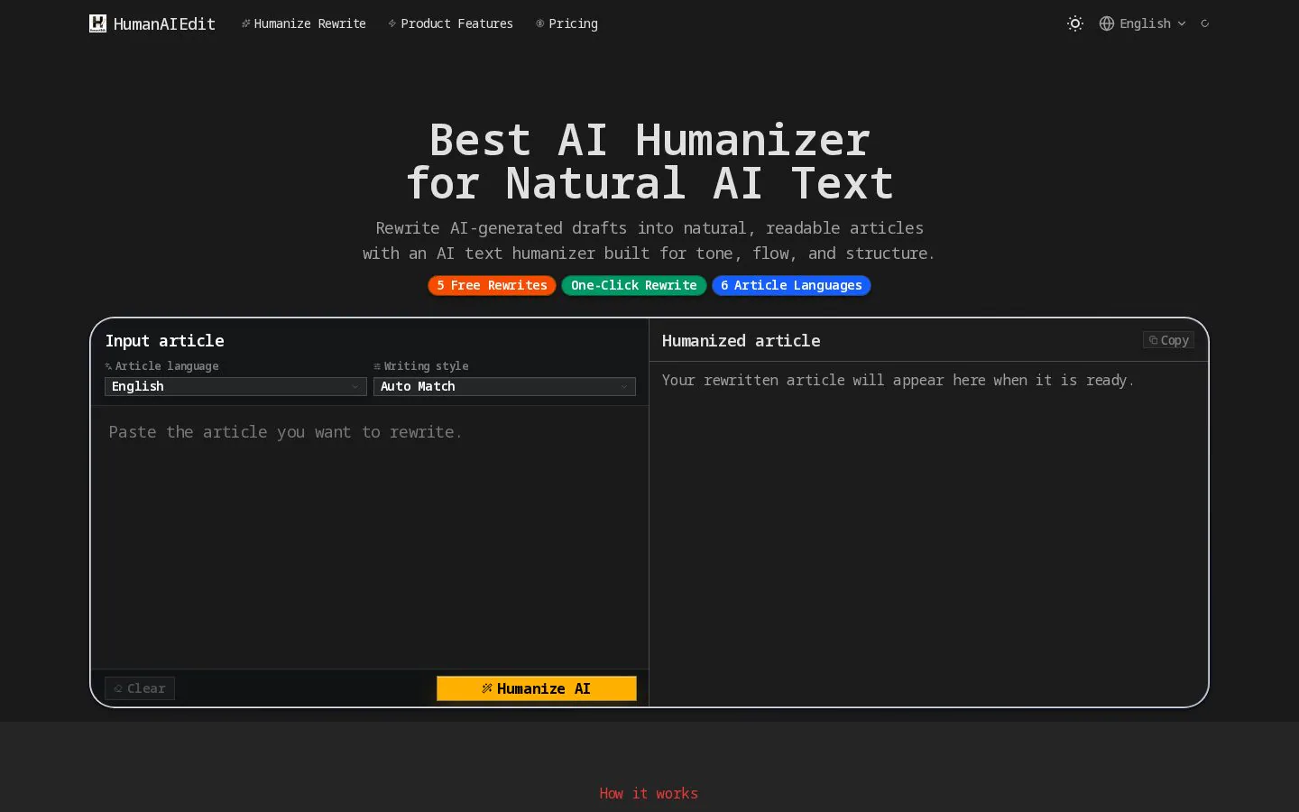
Task: Copy the humanized article
Action: (1168, 340)
